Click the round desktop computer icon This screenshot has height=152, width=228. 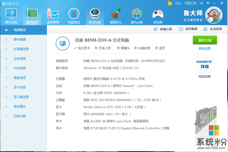coord(63,43)
